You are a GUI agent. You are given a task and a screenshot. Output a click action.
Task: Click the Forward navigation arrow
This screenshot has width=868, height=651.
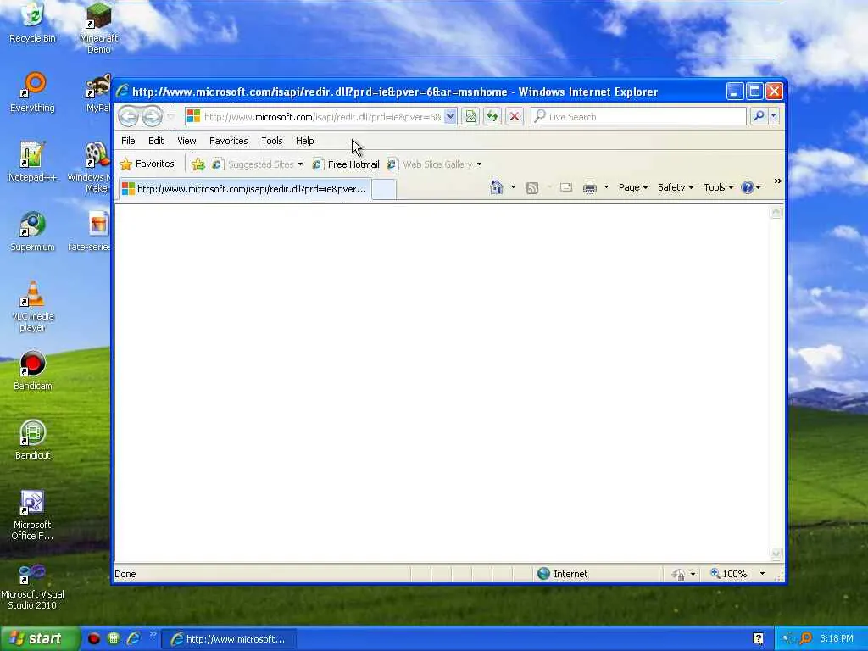(152, 117)
